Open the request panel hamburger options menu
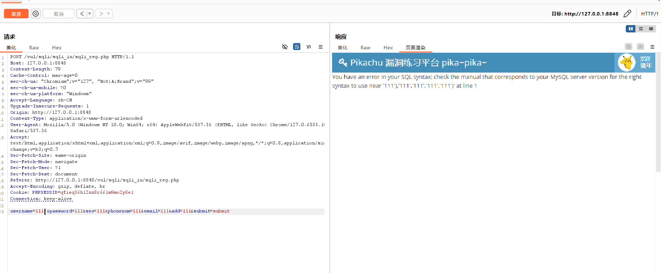The width and height of the screenshot is (661, 273). 320,47
